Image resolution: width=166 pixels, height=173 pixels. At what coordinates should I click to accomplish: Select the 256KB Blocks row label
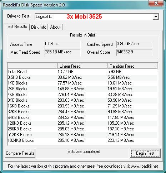click(x=20, y=129)
